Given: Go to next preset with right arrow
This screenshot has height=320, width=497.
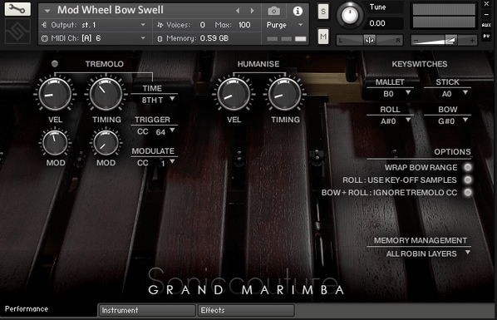Looking at the screenshot, I should coord(253,11).
